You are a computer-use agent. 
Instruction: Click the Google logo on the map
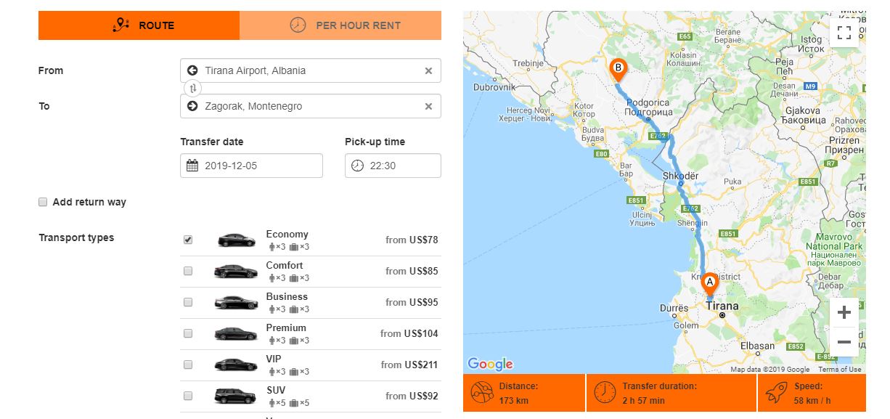point(490,364)
